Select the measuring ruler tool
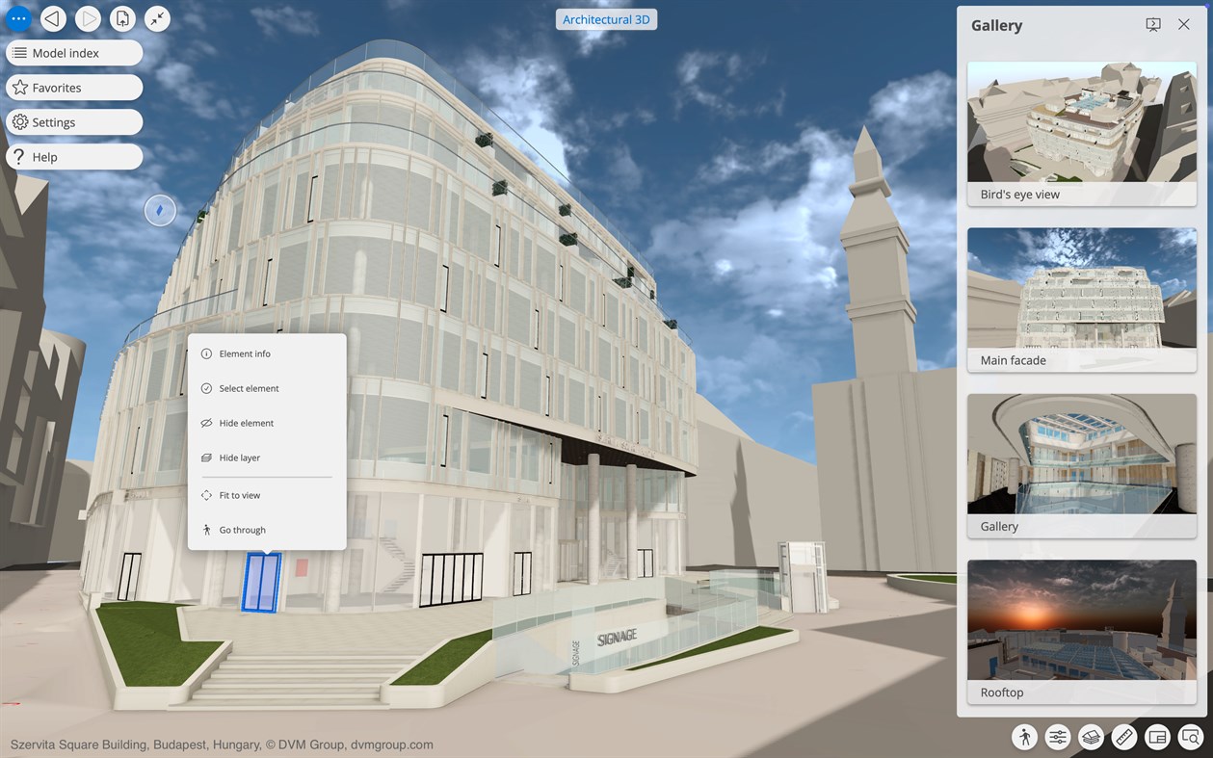Image resolution: width=1213 pixels, height=758 pixels. [1123, 737]
